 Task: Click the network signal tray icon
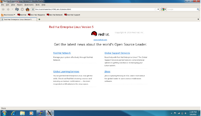(x=179, y=113)
